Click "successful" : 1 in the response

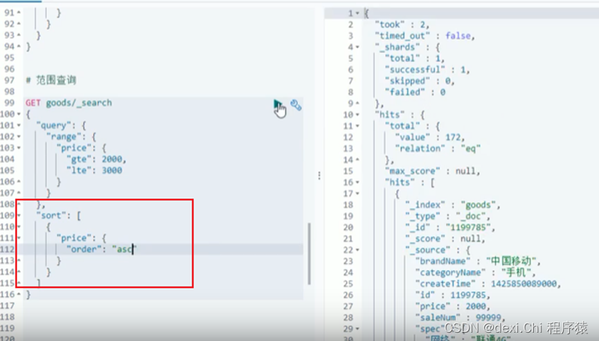[427, 70]
